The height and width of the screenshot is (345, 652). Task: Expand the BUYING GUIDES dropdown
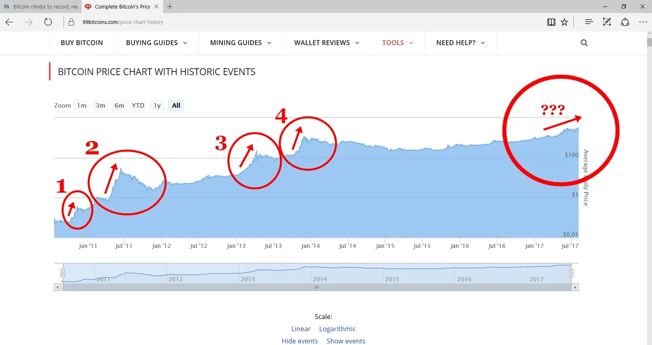156,43
